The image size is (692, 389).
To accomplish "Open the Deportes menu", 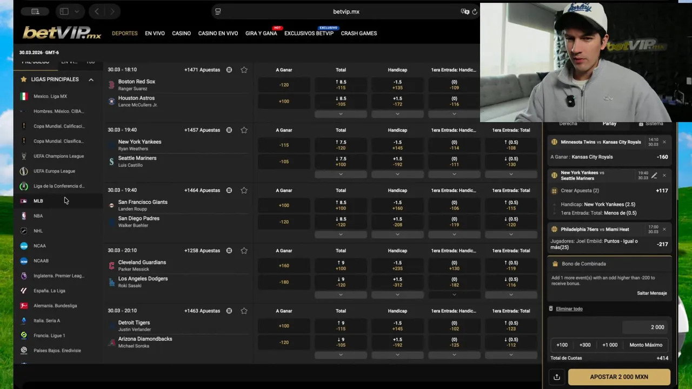I will tap(125, 33).
